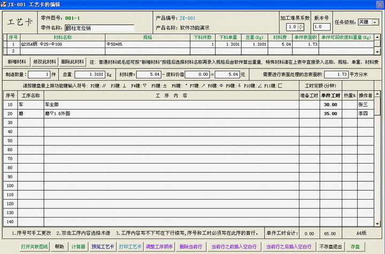The width and height of the screenshot is (385, 254).
Task: Click the app icon in the title bar
Action: [4, 4]
